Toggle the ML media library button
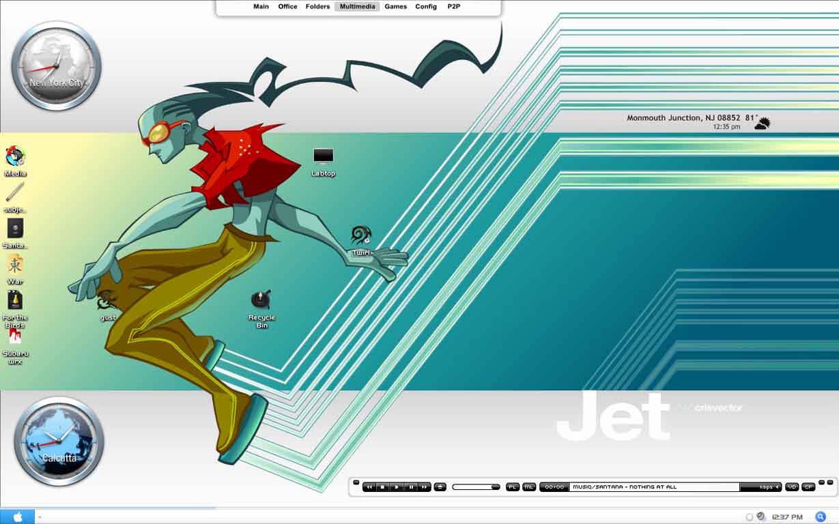 pyautogui.click(x=529, y=487)
